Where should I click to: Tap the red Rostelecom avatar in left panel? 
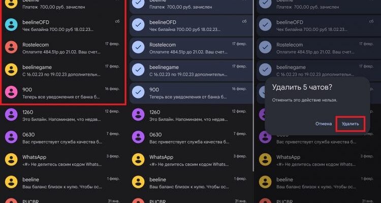pyautogui.click(x=11, y=48)
